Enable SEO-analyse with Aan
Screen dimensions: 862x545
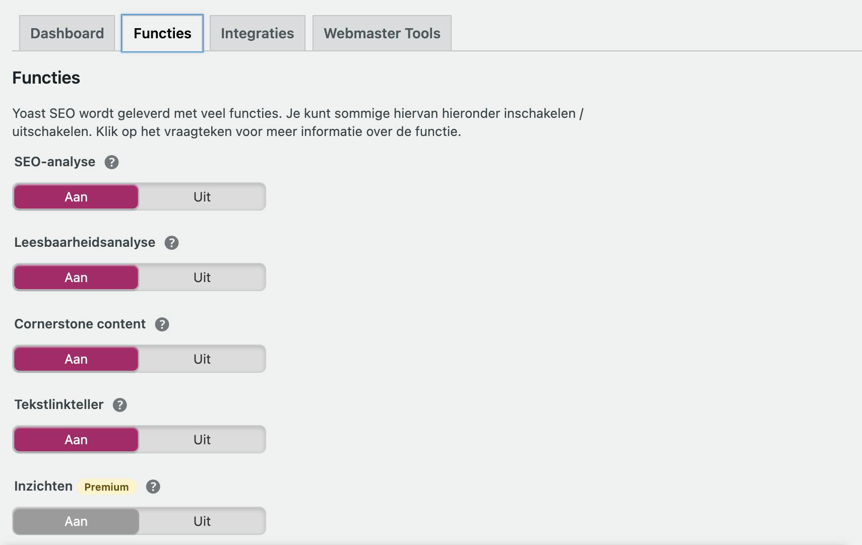(x=76, y=197)
